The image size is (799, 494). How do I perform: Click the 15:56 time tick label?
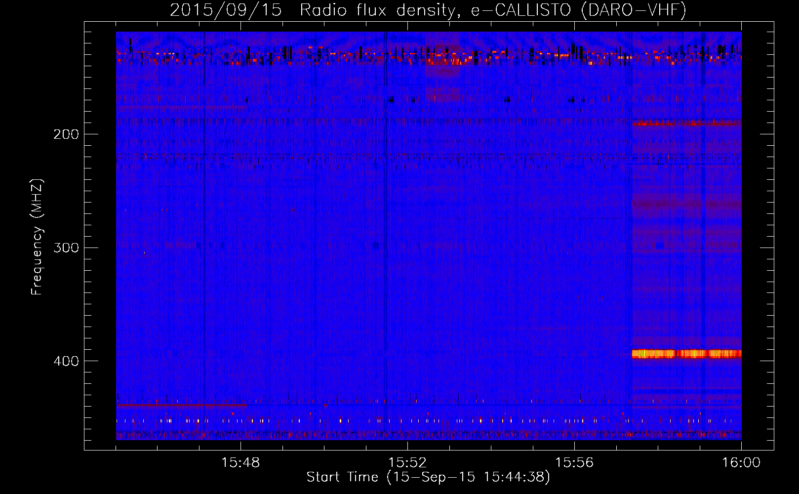pos(574,463)
